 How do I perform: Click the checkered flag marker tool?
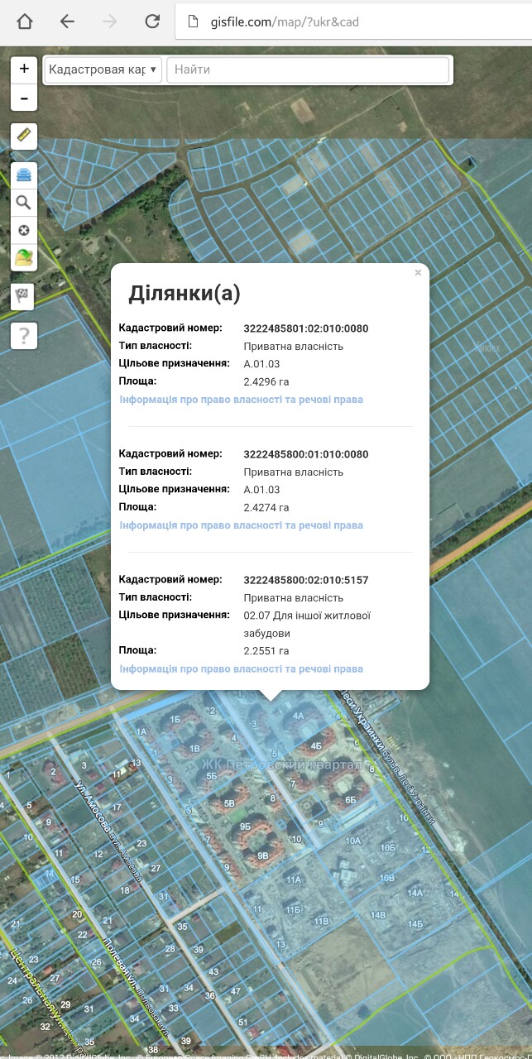coord(23,295)
